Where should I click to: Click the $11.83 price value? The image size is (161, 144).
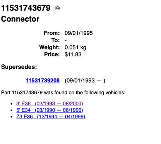pos(73,54)
